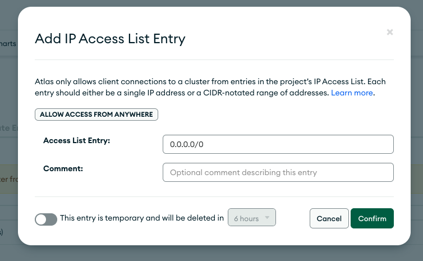
Task: Click the "Access List Entry:" label
Action: coord(76,140)
